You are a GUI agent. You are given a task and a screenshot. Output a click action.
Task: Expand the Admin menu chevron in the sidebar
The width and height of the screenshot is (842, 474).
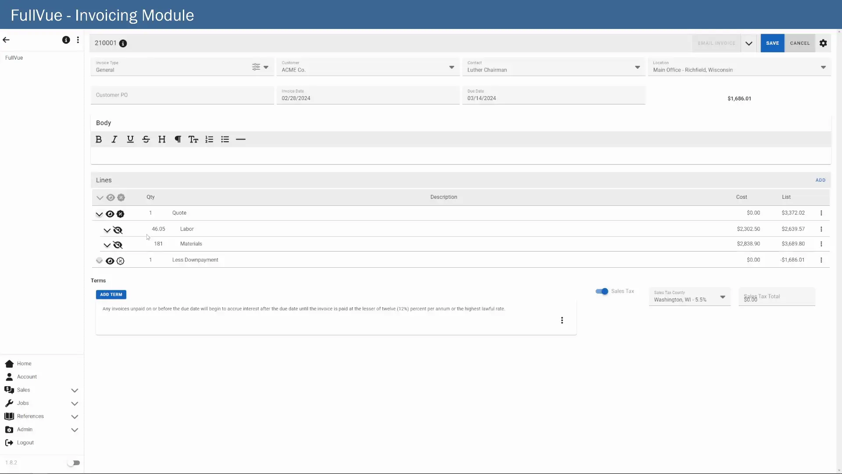[75, 430]
